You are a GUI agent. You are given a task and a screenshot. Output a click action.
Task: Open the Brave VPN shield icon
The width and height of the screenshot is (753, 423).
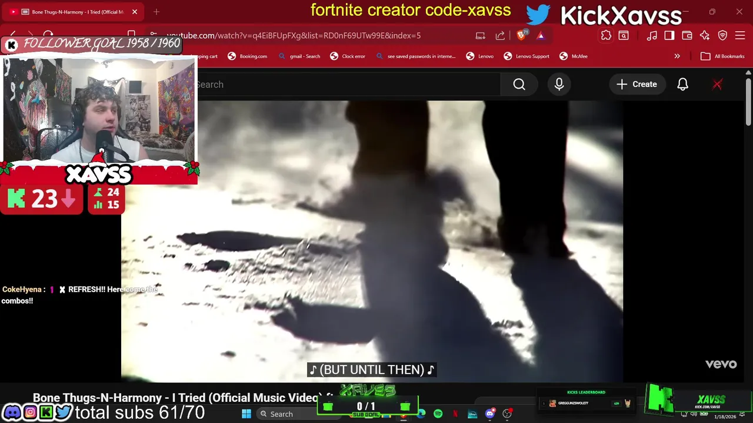pos(722,35)
